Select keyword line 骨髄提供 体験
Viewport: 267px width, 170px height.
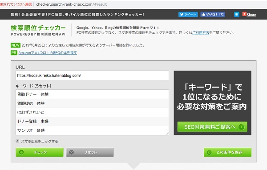pyautogui.click(x=31, y=103)
